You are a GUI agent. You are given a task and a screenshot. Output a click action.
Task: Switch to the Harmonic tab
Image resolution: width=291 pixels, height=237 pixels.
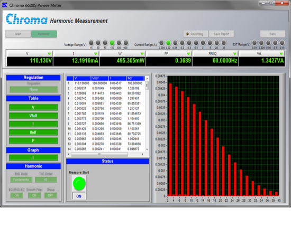(x=44, y=34)
